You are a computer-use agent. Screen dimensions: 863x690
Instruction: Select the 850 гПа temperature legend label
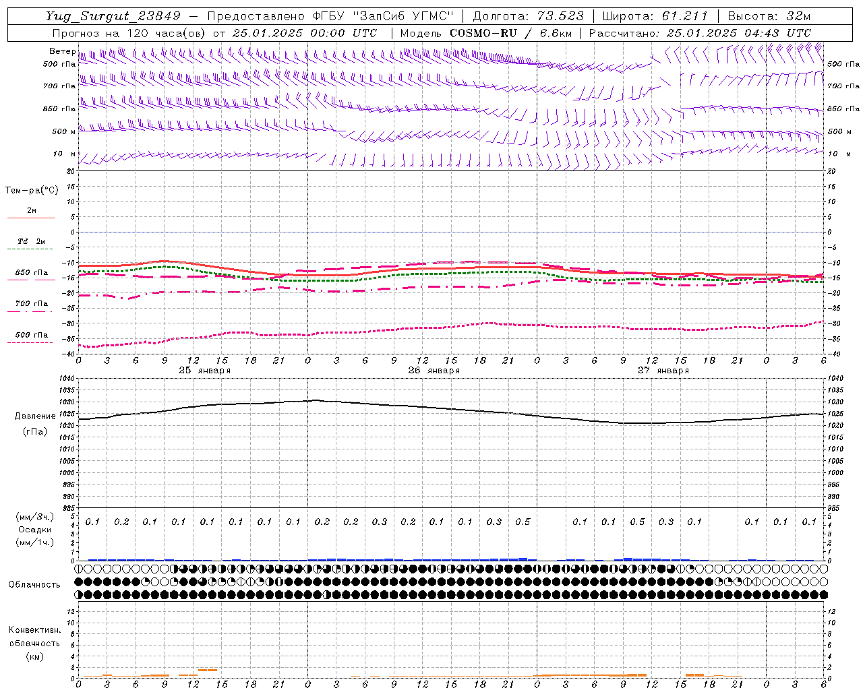coord(32,273)
